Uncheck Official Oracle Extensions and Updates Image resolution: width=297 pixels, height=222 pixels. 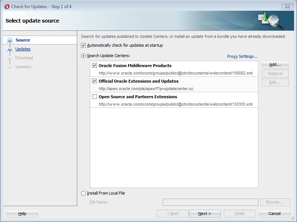pos(94,81)
